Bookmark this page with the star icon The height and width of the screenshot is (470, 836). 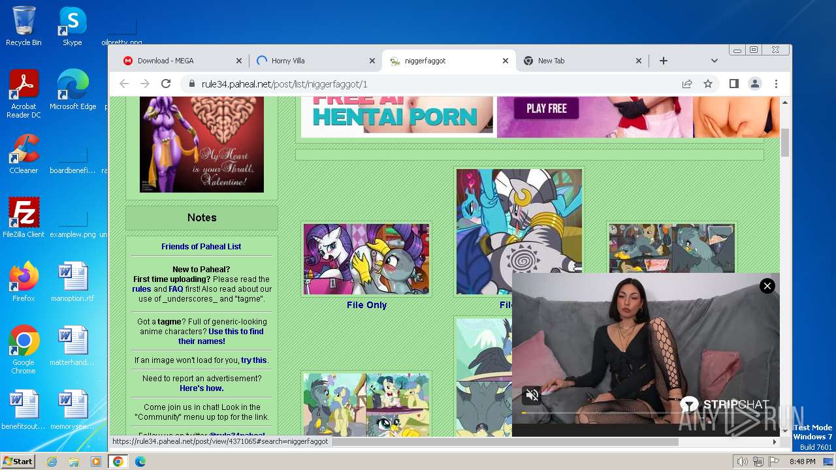click(708, 84)
